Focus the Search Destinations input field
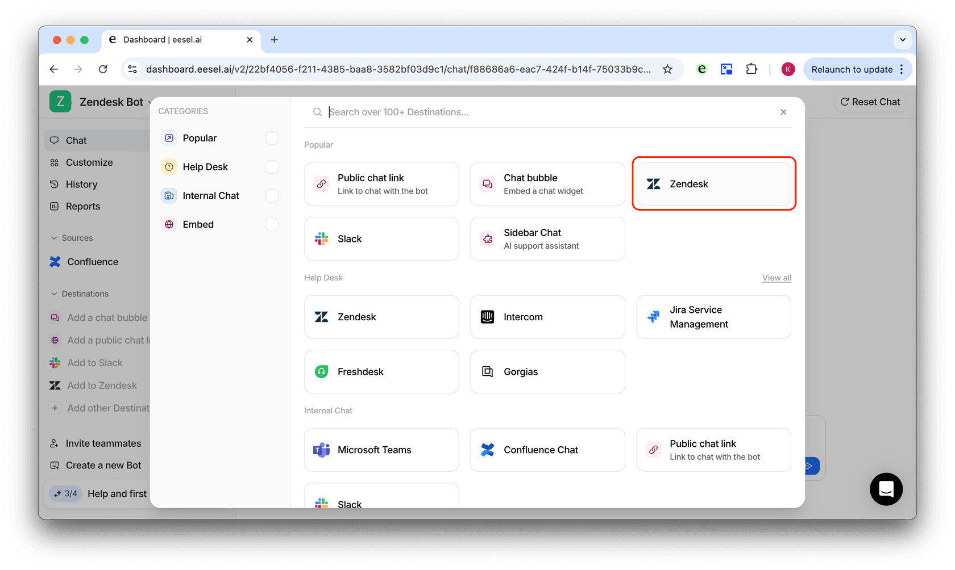The width and height of the screenshot is (955, 570). click(x=546, y=112)
